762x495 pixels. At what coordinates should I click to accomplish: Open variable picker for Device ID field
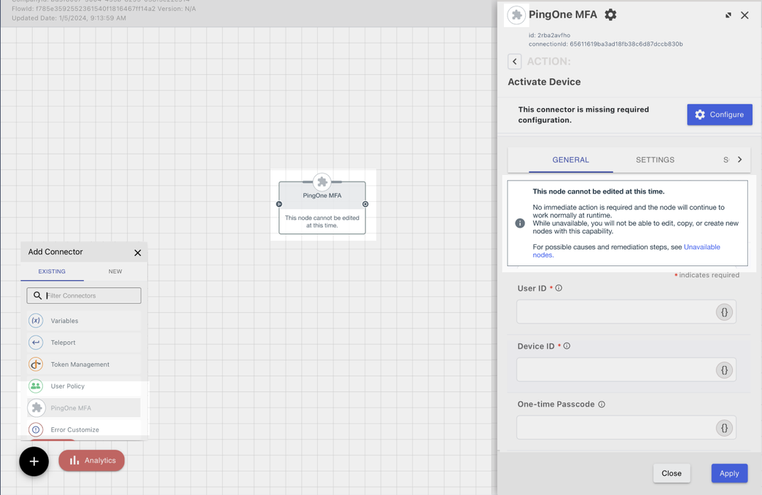coord(724,370)
